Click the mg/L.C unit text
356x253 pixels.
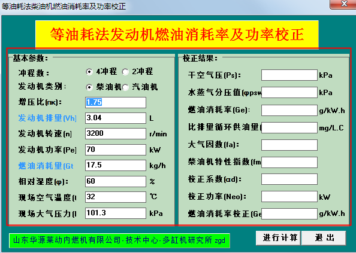pos(331,128)
